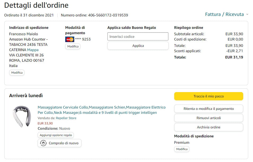Click Aggiungi opzione regalo button
Image resolution: width=253 pixels, height=162 pixels.
tap(56, 135)
